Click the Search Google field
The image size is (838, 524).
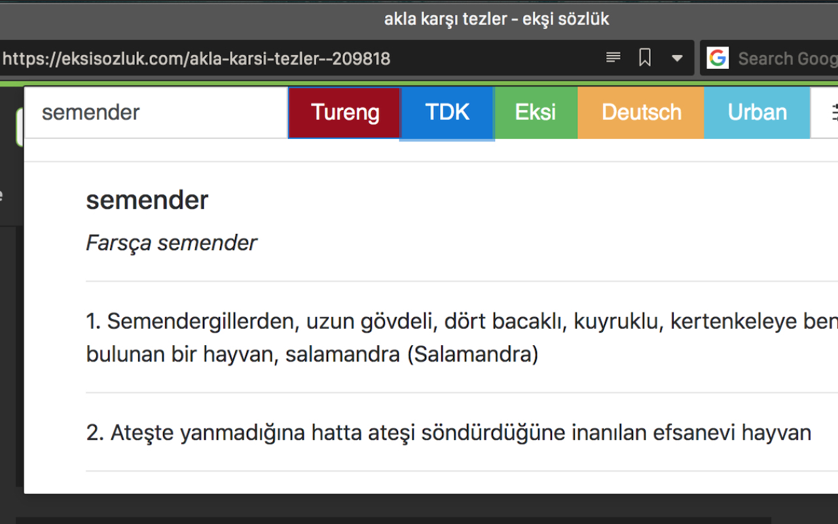pyautogui.click(x=786, y=58)
